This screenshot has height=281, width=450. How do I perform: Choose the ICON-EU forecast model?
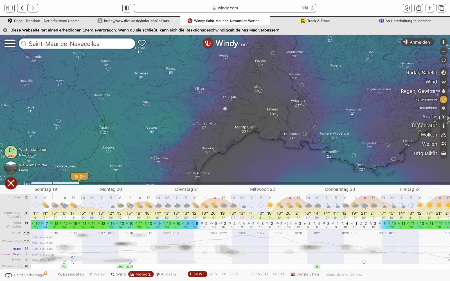(x=259, y=274)
